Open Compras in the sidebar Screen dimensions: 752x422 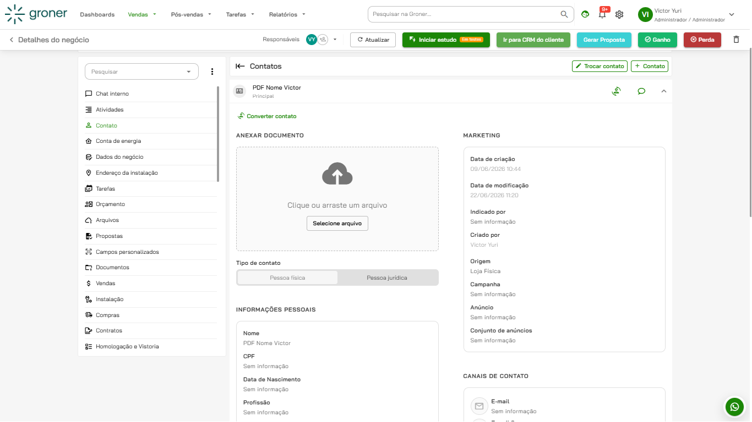(x=151, y=315)
